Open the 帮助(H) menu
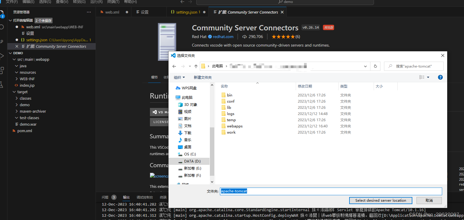The height and width of the screenshot is (220, 464). pyautogui.click(x=130, y=2)
